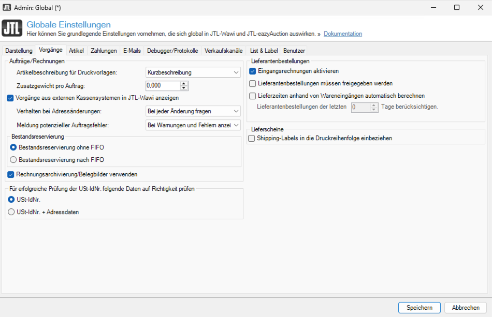Click the Zusatzgewicht pro Auftrag input field
The width and height of the screenshot is (492, 317).
pos(162,85)
